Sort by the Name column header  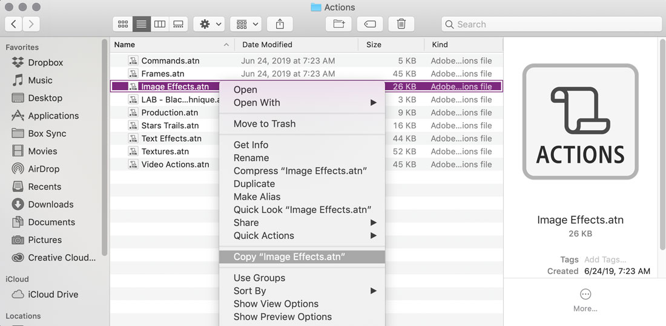(172, 45)
